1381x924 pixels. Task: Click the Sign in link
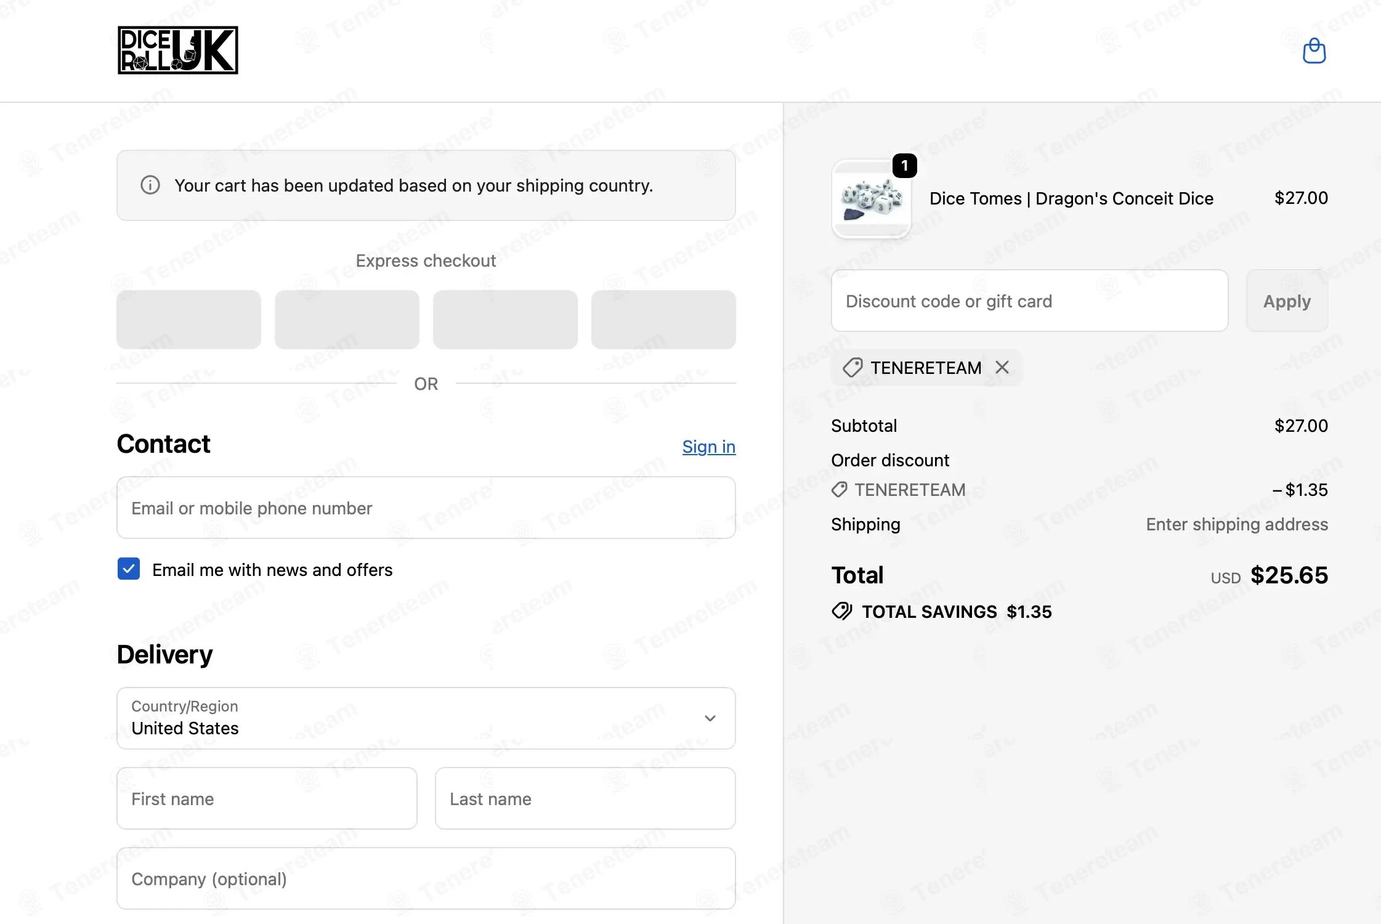(x=709, y=447)
